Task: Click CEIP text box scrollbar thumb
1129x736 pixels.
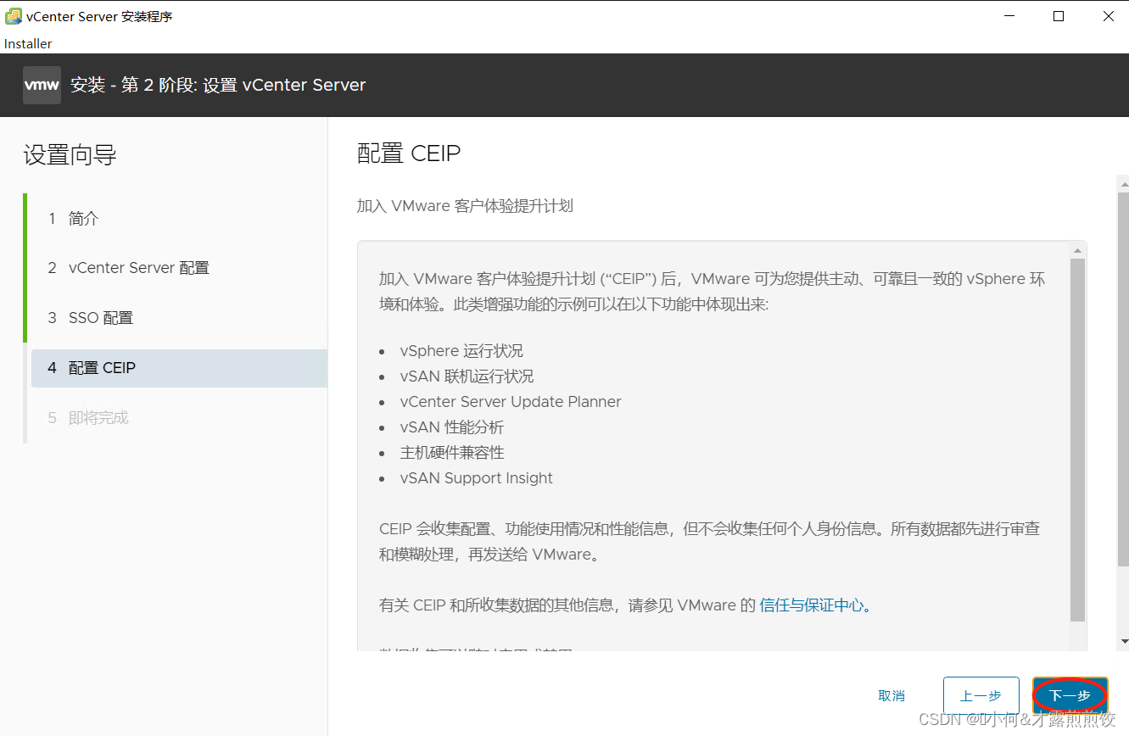Action: click(x=1077, y=440)
